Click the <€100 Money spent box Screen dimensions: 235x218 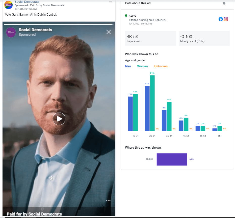pos(204,39)
